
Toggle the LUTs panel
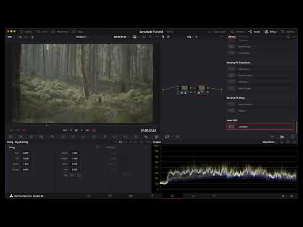[42, 32]
